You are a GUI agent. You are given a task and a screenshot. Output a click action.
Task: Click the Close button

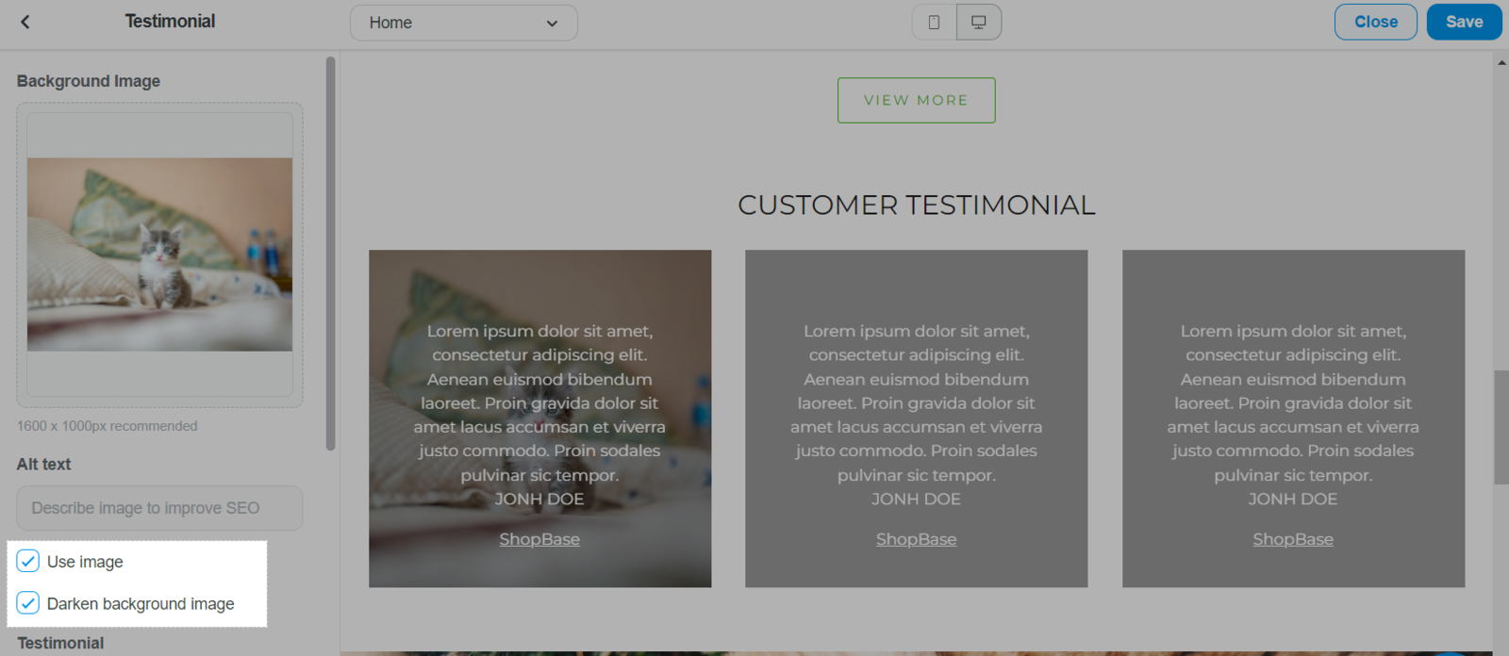(1376, 22)
